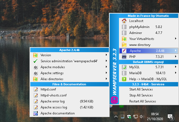Click the error log size (9.54 KiB)

86,101
